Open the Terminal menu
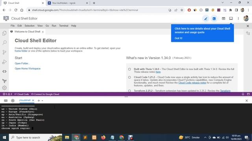252x141 pixels. pos(64,26)
